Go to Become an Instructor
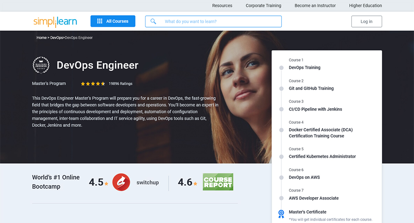This screenshot has width=414, height=223. [315, 5]
